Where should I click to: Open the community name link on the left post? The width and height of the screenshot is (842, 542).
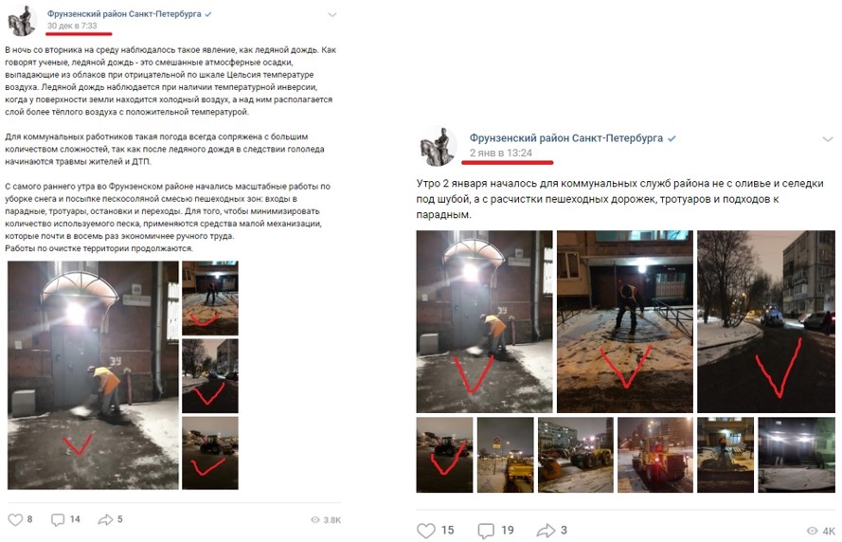coord(124,14)
